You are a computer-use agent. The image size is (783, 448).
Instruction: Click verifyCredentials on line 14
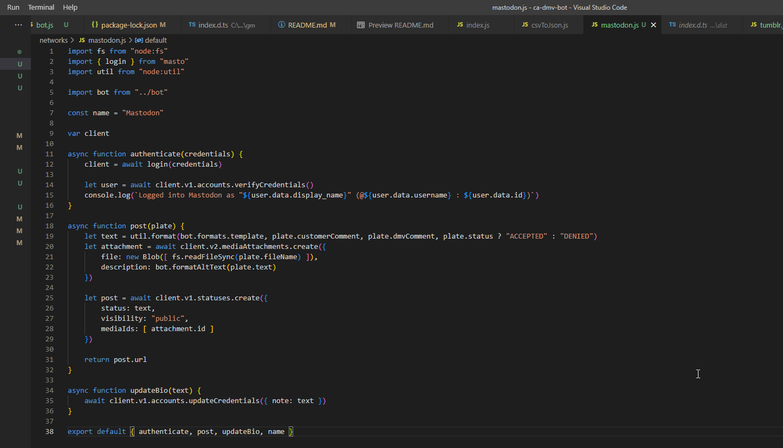(270, 185)
